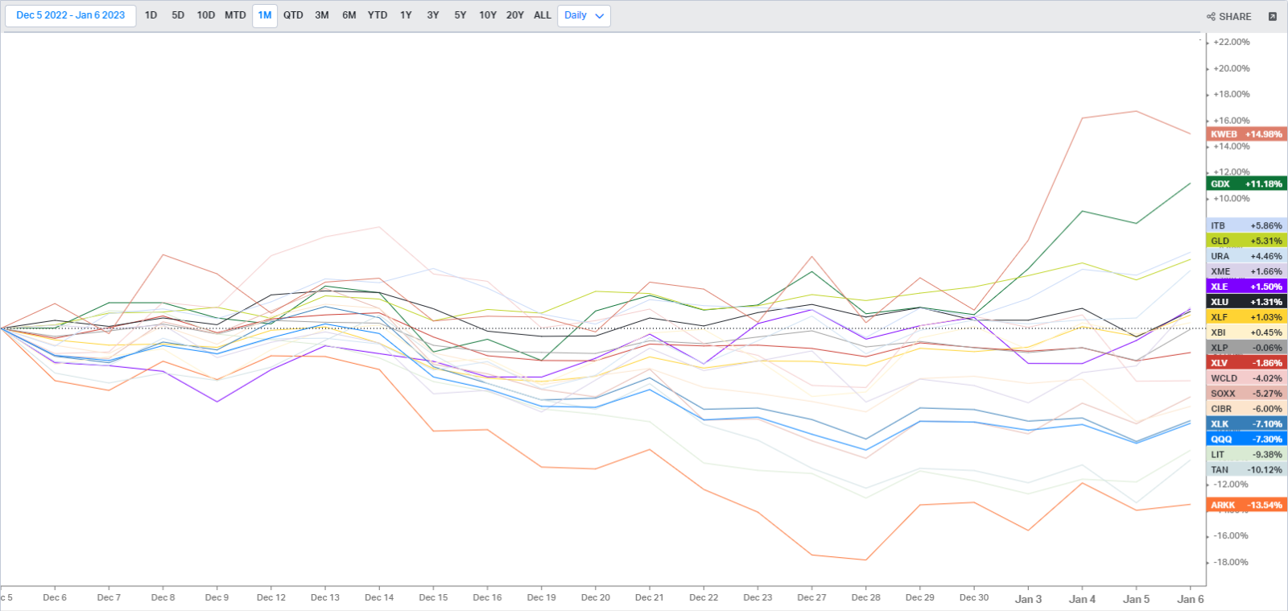Switch to QTD range
This screenshot has height=611, width=1288.
(x=293, y=15)
